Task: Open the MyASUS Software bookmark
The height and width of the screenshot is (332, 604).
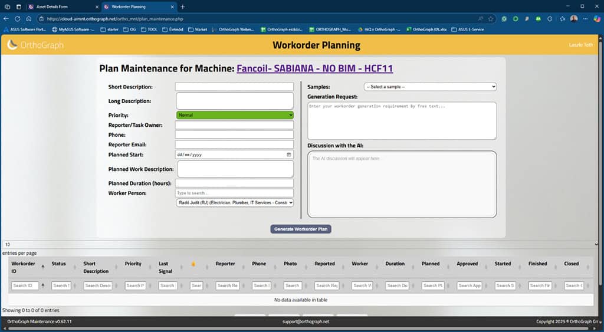Action: pyautogui.click(x=73, y=29)
